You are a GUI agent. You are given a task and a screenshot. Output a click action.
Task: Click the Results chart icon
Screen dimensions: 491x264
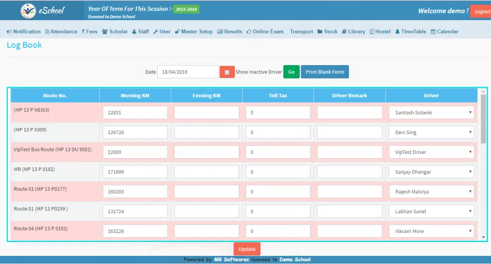pos(220,32)
